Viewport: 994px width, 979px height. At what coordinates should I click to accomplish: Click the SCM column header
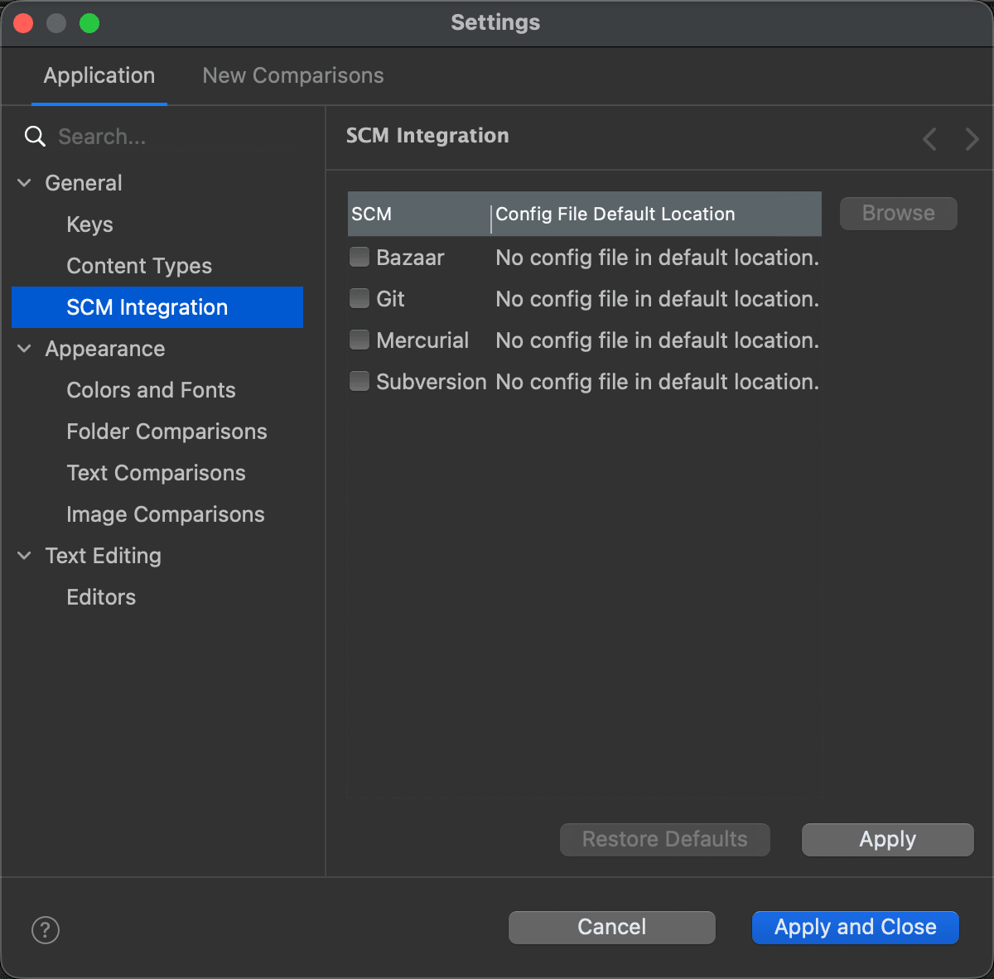tap(419, 214)
